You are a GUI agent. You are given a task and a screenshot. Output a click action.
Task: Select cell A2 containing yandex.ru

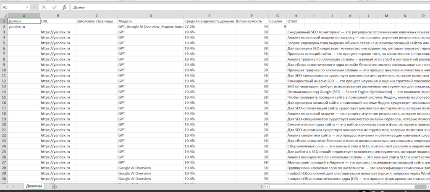coord(24,26)
